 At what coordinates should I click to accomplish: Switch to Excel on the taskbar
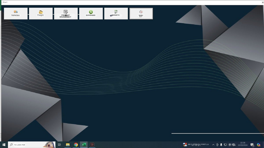(x=84, y=145)
